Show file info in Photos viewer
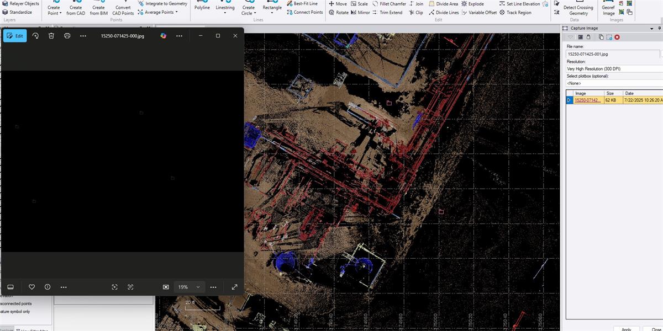The height and width of the screenshot is (331, 663). coord(48,287)
